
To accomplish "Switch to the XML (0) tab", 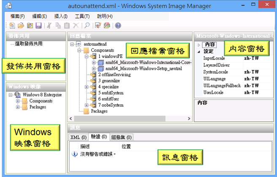I will [x=79, y=137].
